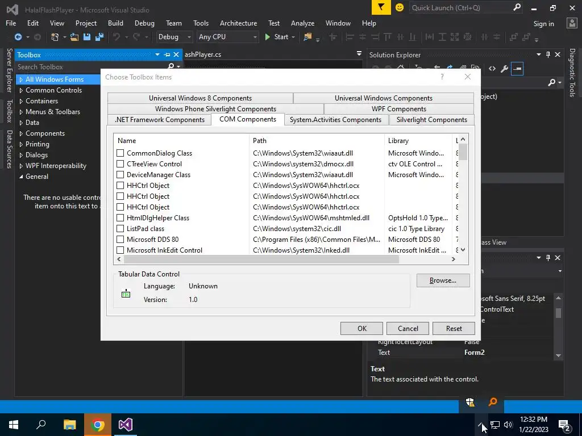The image size is (582, 436).
Task: Open File Explorer from the taskbar
Action: (69, 425)
